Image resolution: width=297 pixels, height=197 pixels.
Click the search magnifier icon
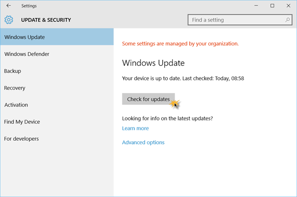tap(287, 20)
